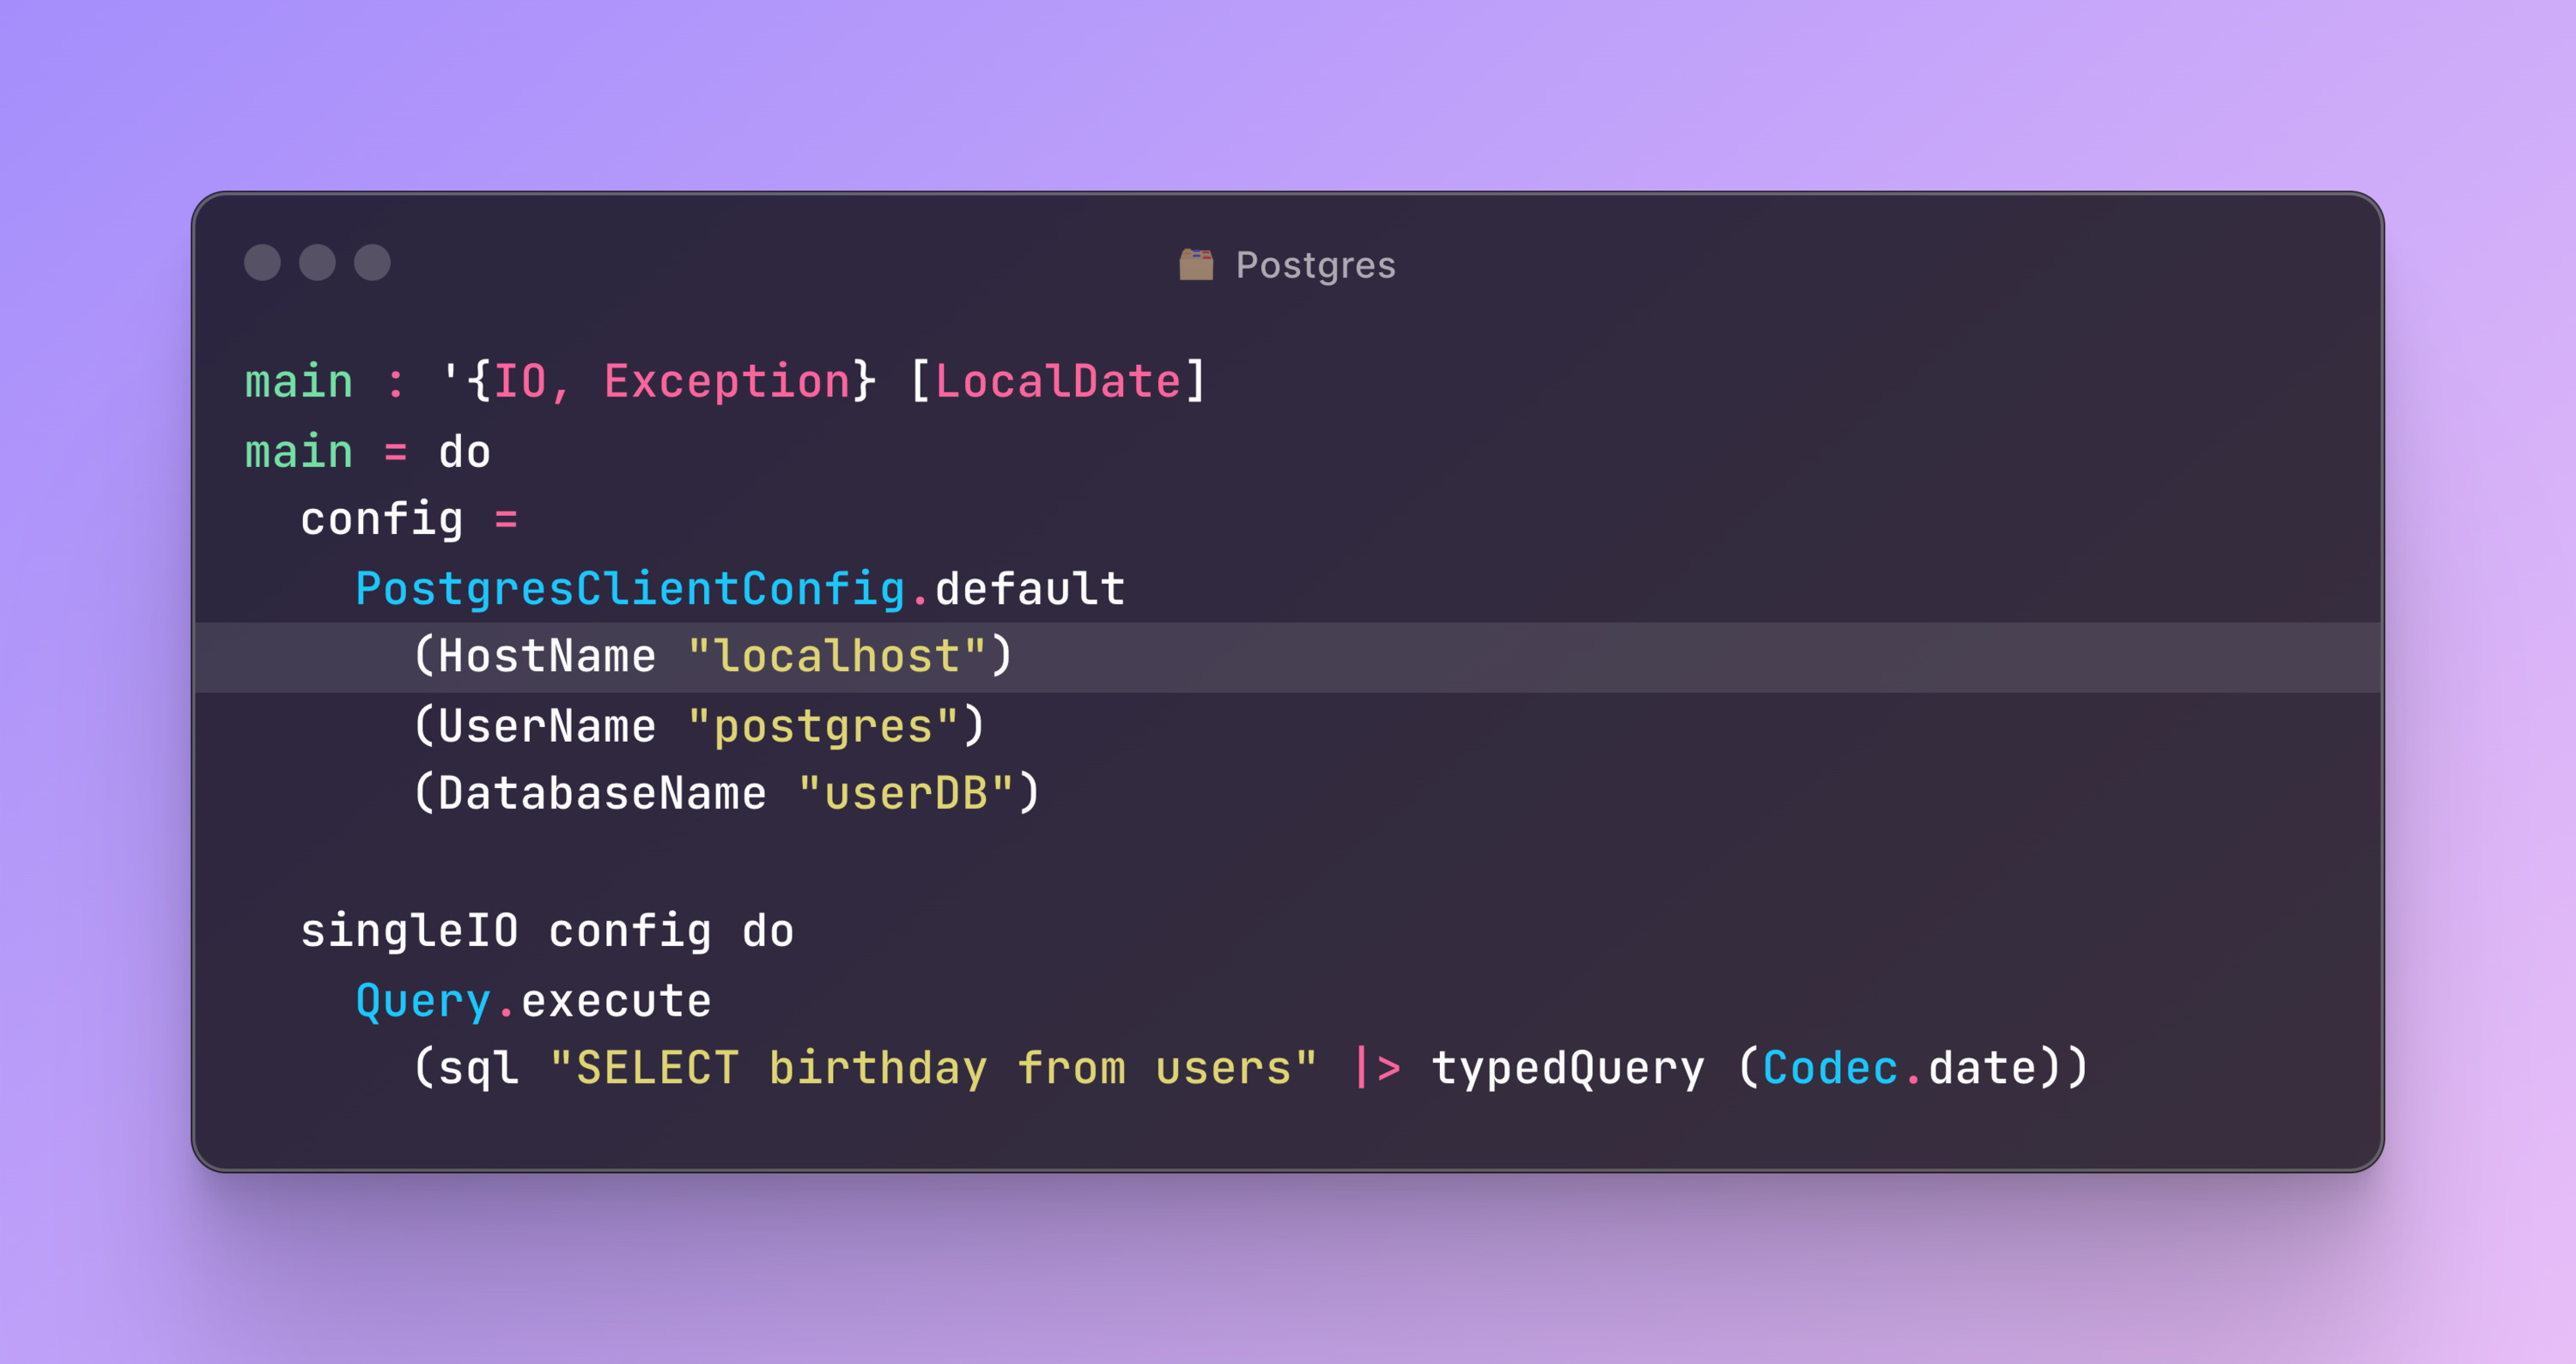Click the IO ability in the type signature

pos(520,382)
